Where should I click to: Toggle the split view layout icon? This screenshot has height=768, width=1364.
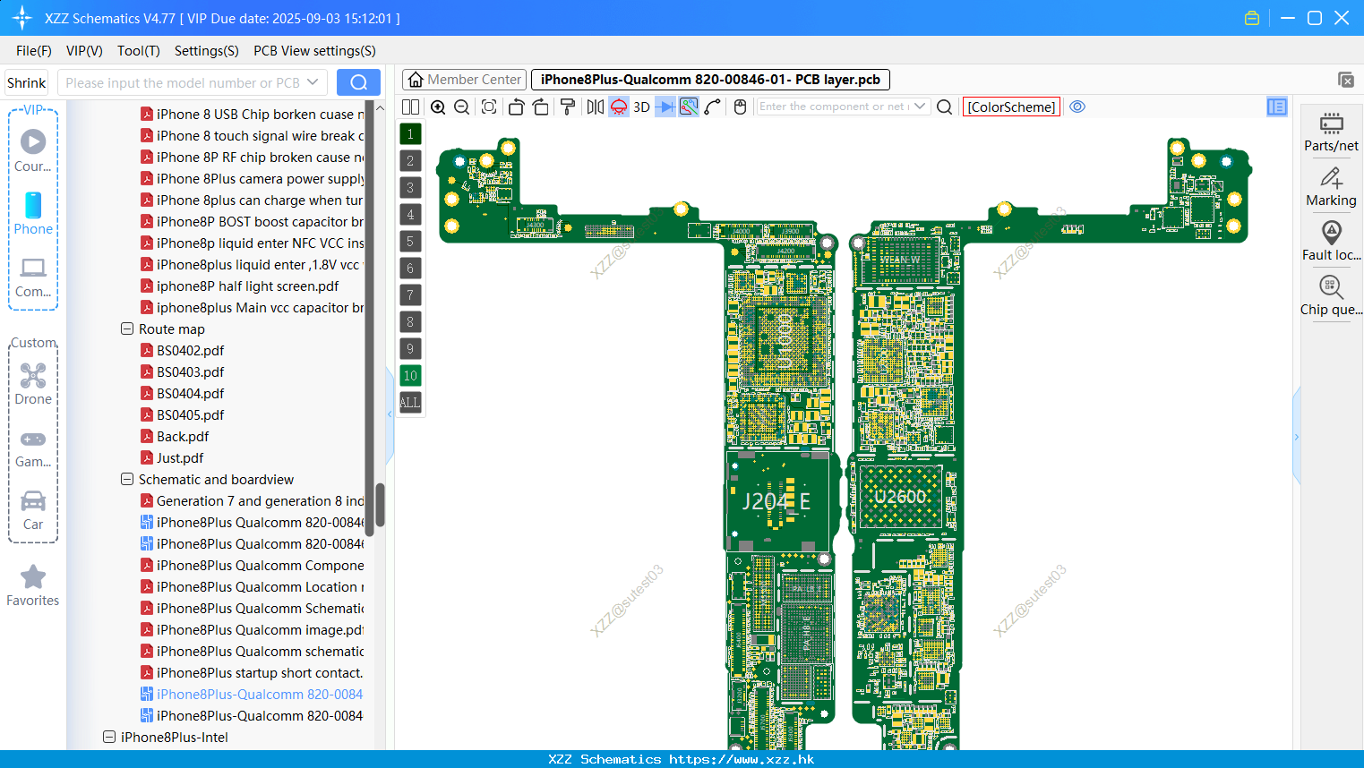tap(410, 107)
